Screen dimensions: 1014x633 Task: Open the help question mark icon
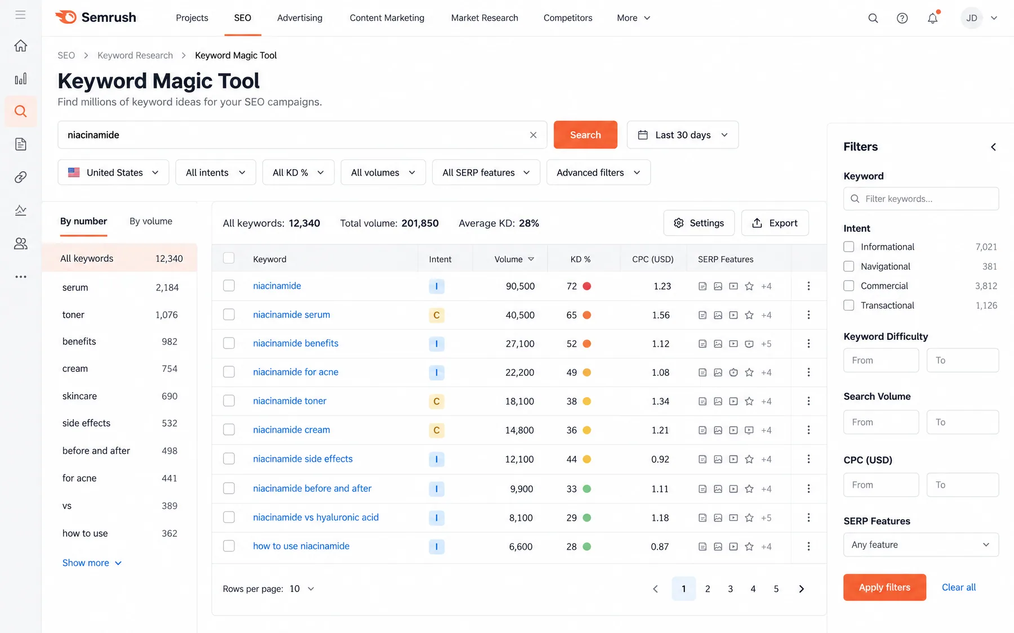click(902, 18)
